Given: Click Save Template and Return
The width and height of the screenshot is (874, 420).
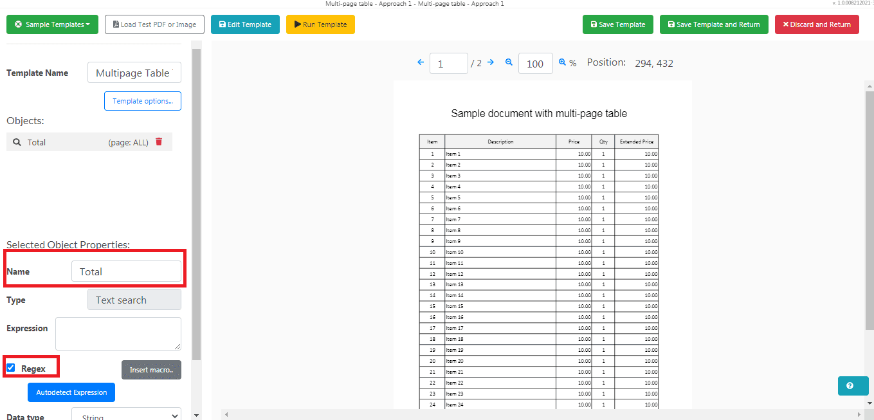Looking at the screenshot, I should click(713, 24).
